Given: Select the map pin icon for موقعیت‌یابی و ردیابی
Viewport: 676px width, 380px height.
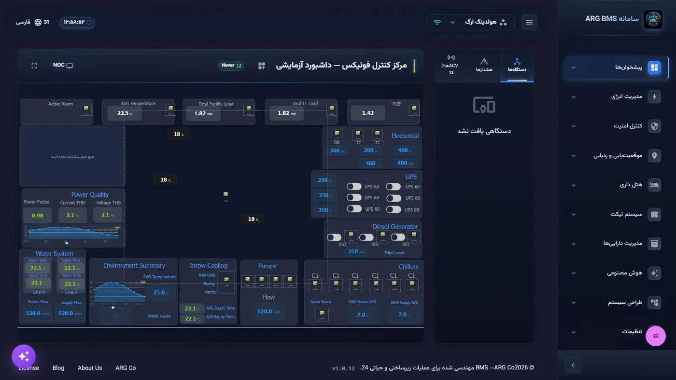Looking at the screenshot, I should pyautogui.click(x=654, y=156).
